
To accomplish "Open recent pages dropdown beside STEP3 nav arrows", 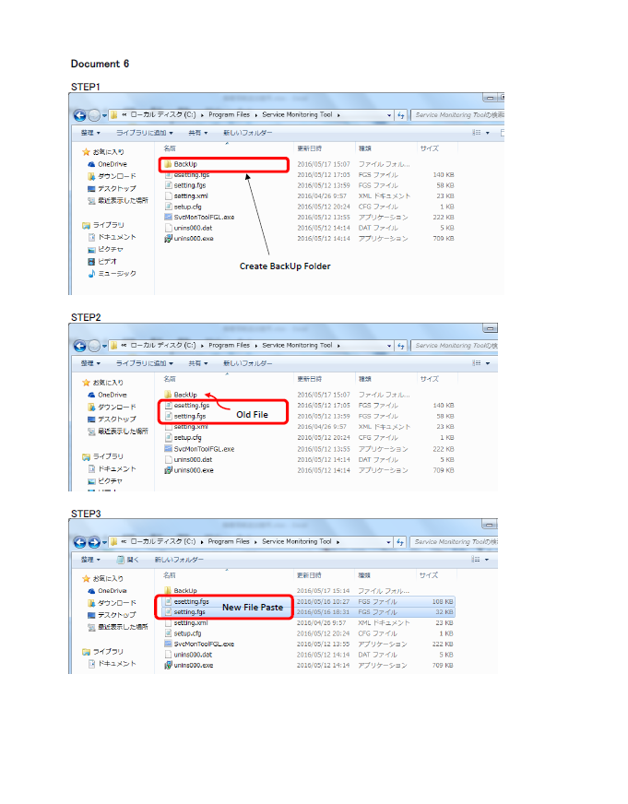I will [x=104, y=542].
